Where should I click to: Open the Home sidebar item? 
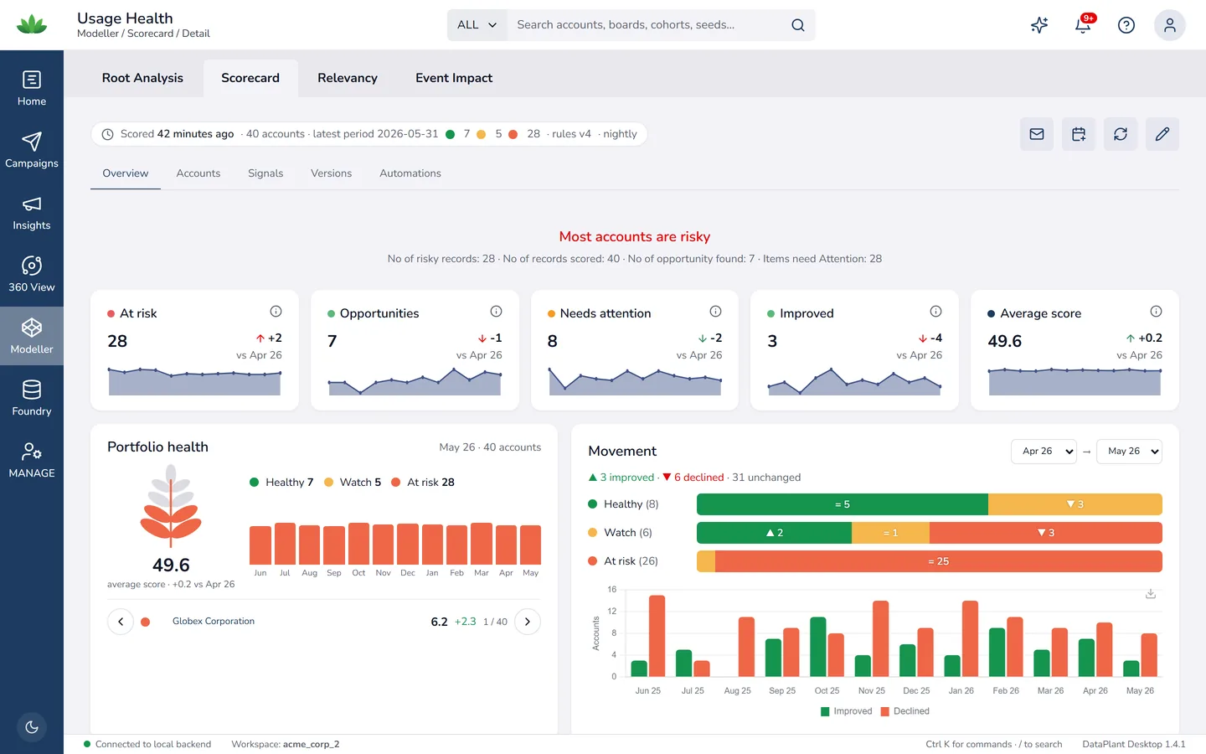[32, 89]
